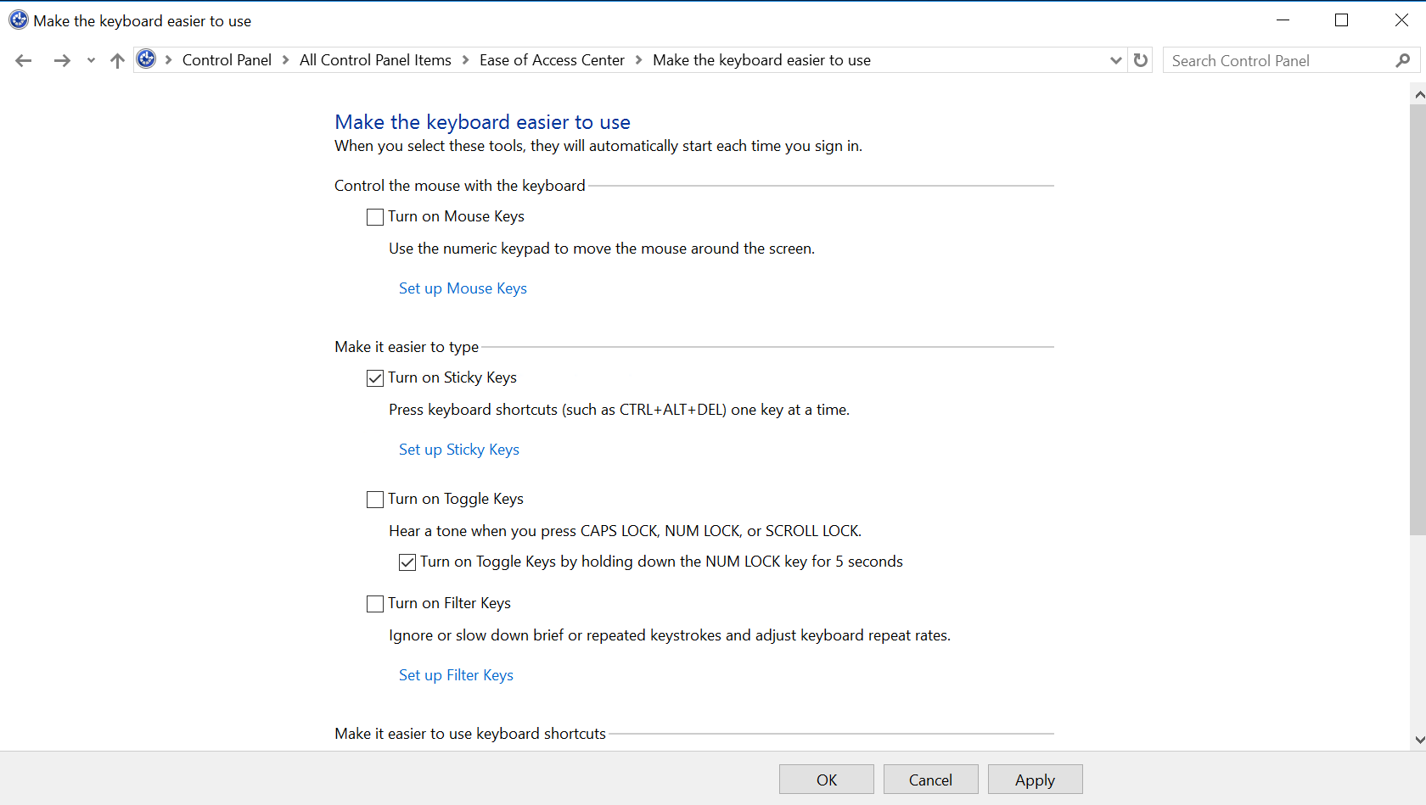
Task: Navigate to Control Panel breadcrumb
Action: tap(227, 60)
